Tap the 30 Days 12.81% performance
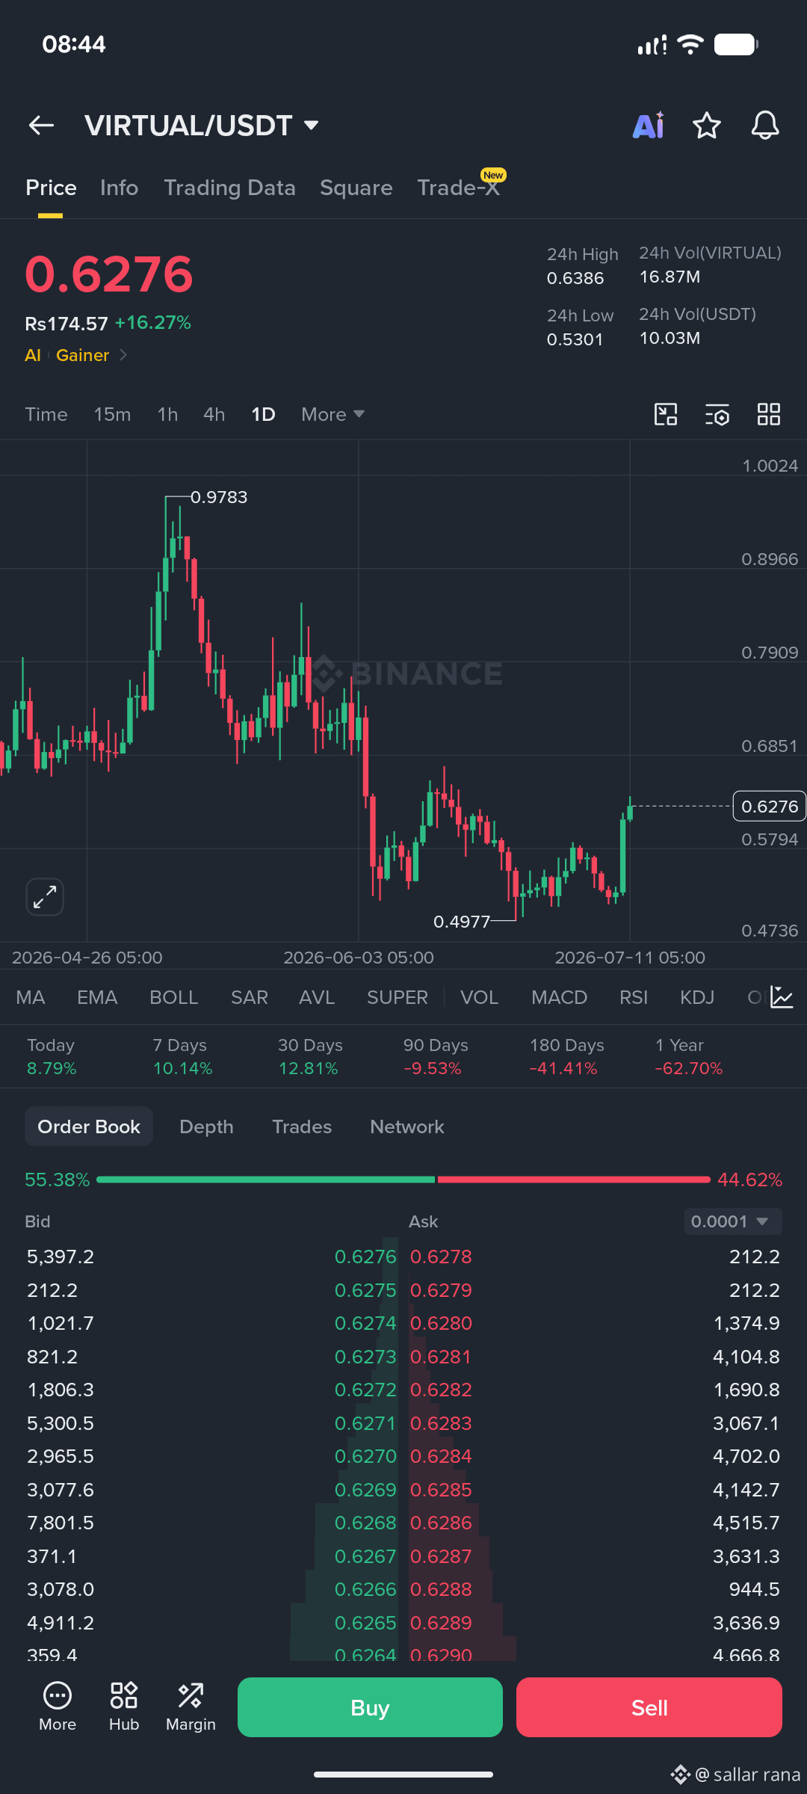 click(x=309, y=1056)
